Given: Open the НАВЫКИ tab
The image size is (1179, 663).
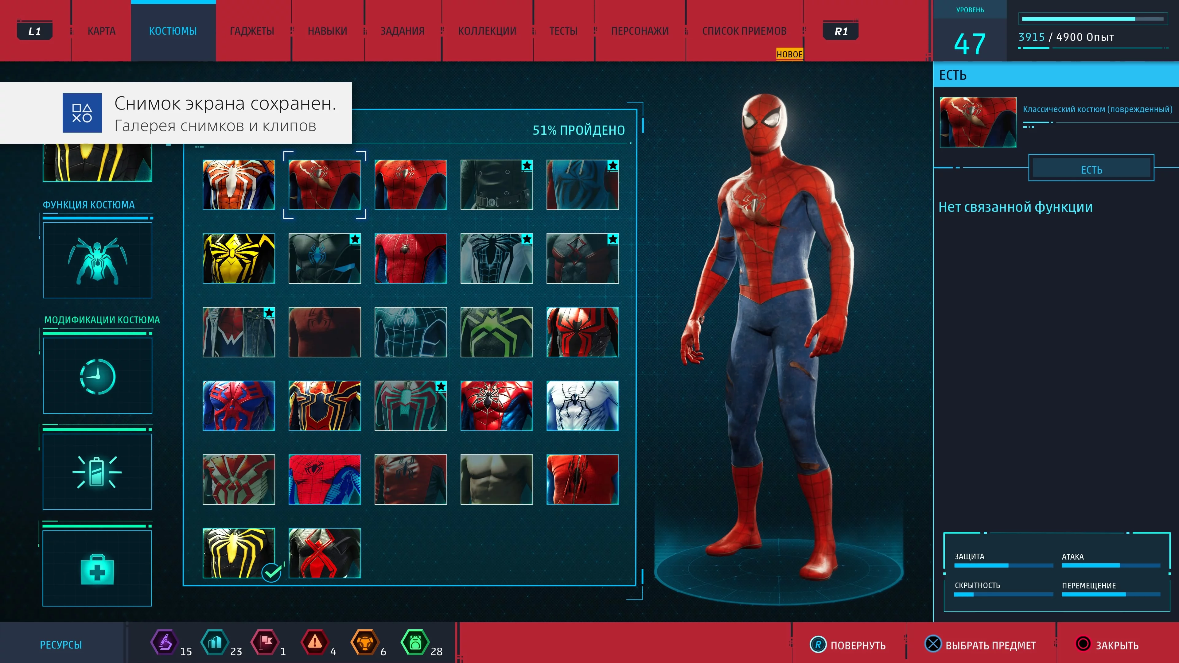Looking at the screenshot, I should click(x=327, y=31).
